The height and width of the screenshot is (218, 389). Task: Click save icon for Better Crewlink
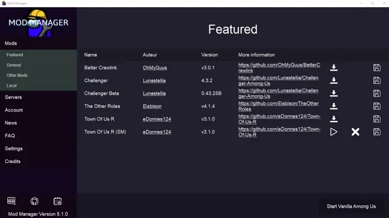[377, 68]
